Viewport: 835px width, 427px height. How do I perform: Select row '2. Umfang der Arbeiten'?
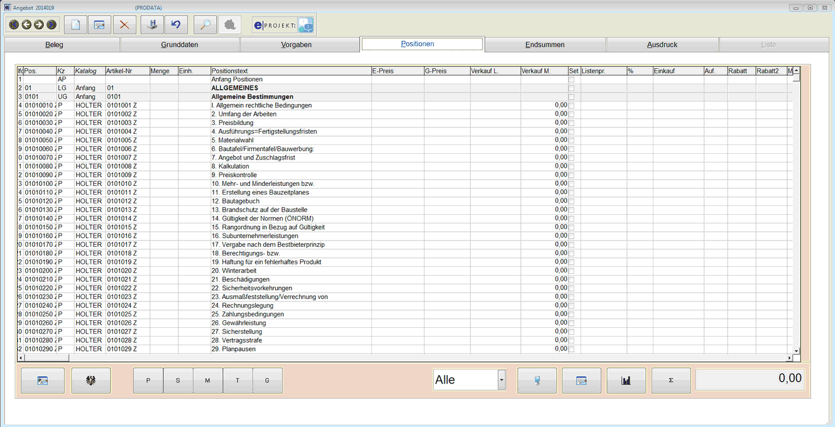coord(405,114)
